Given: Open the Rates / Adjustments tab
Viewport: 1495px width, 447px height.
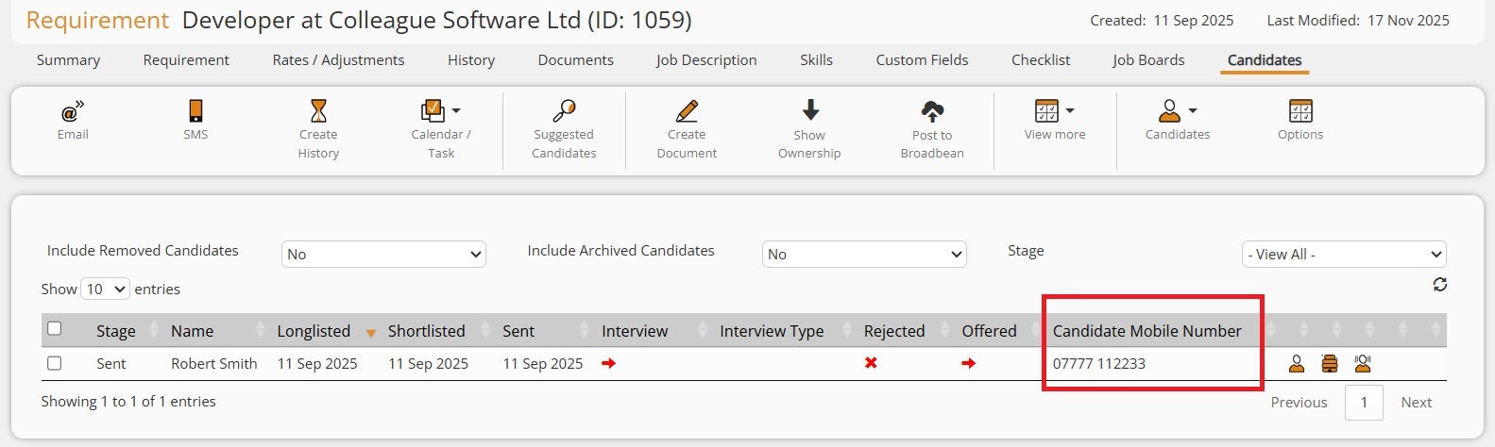Looking at the screenshot, I should [x=338, y=60].
